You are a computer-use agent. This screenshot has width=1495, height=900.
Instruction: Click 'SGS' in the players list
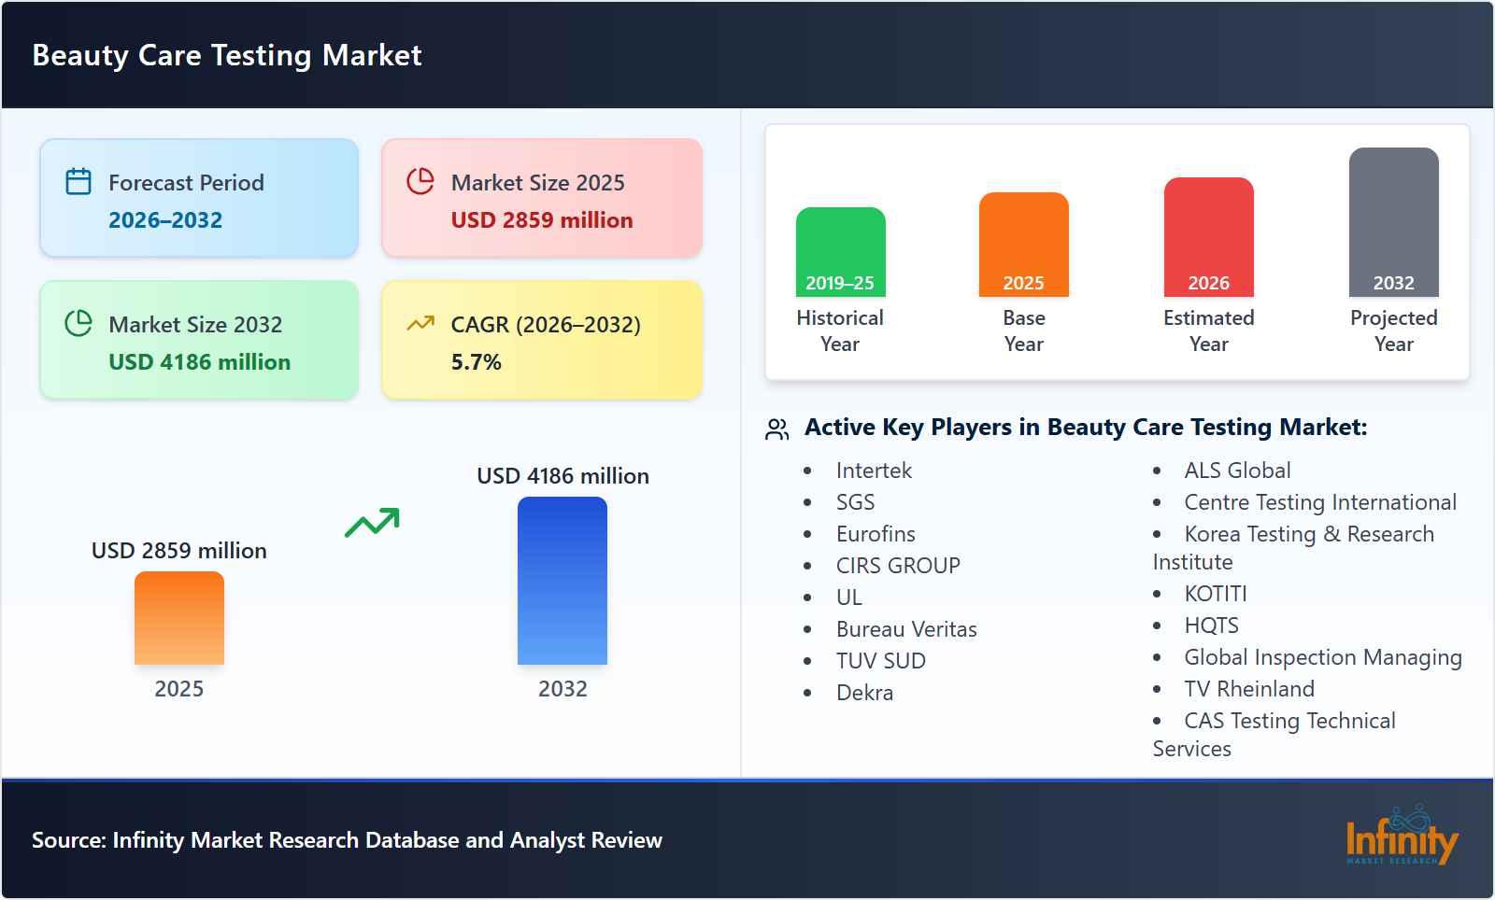(x=856, y=502)
